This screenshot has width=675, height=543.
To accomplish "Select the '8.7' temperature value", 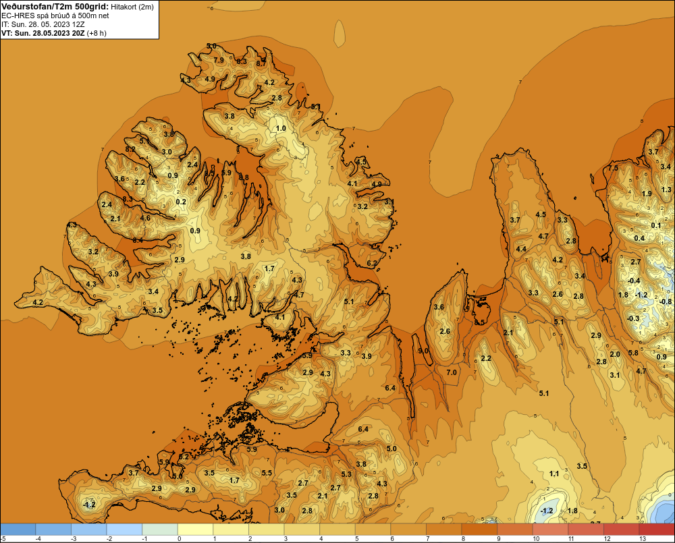I will 261,63.
